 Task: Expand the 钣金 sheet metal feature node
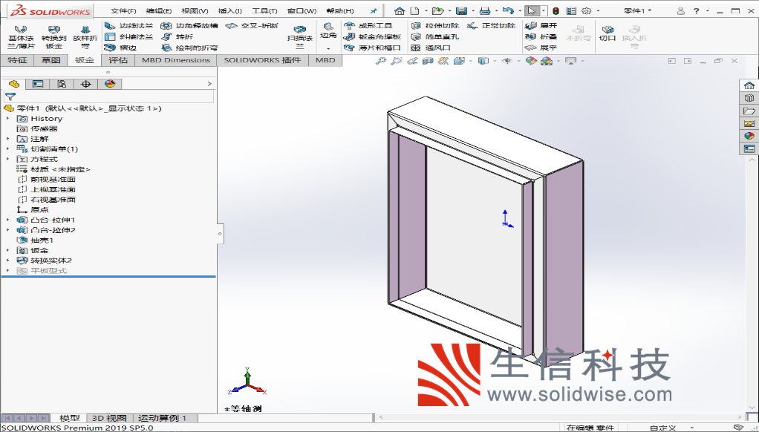(x=7, y=251)
